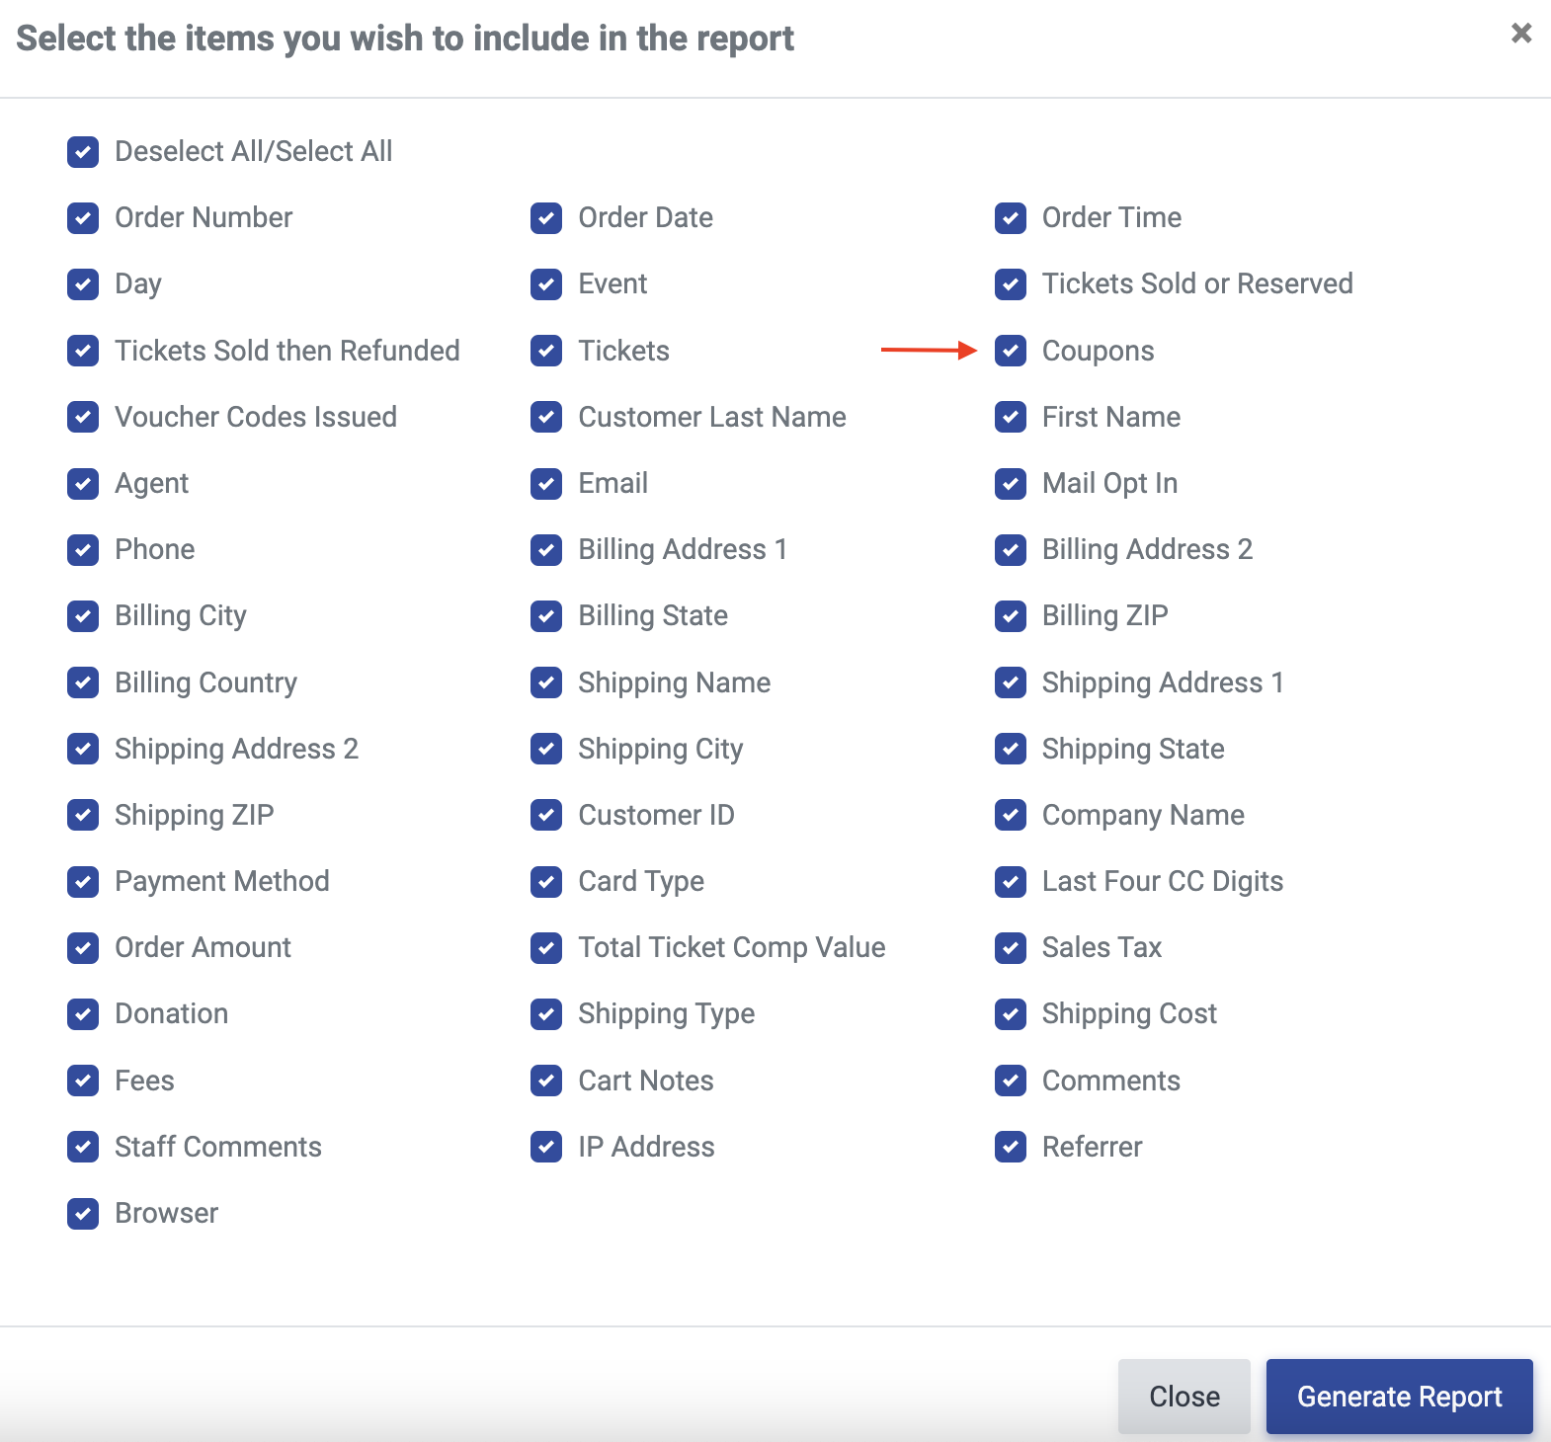The height and width of the screenshot is (1442, 1551).
Task: Toggle the Shipping Cost checkbox
Action: (x=1011, y=1014)
